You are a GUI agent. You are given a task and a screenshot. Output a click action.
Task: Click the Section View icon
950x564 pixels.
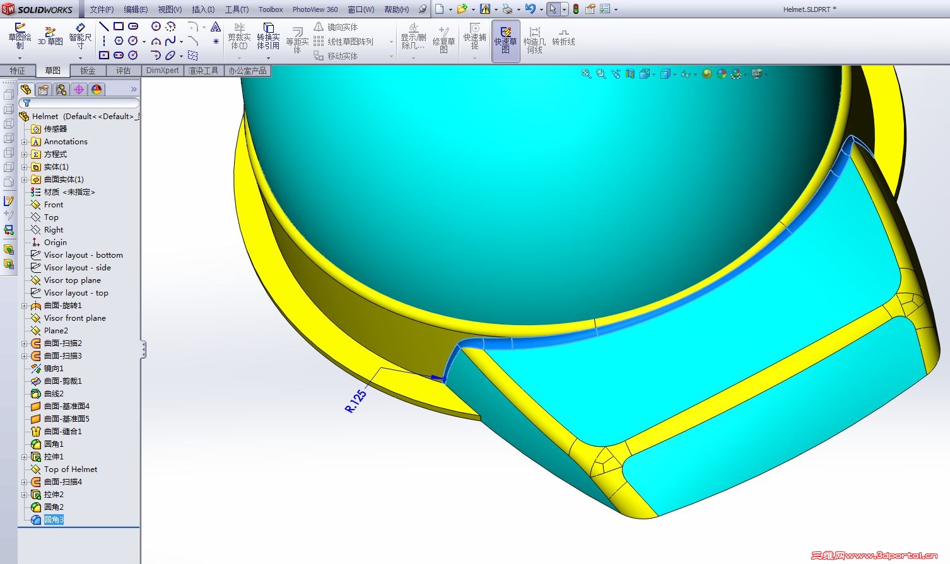tap(630, 74)
